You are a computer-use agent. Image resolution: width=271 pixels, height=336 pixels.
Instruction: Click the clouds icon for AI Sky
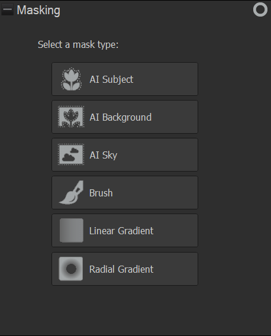click(71, 154)
